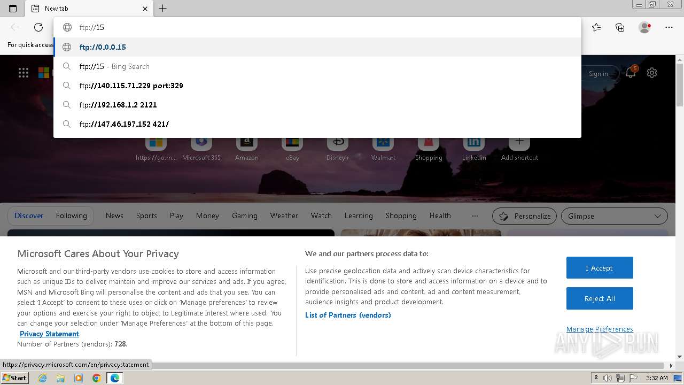Click the address bar input field
The height and width of the screenshot is (385, 684).
coord(317,27)
